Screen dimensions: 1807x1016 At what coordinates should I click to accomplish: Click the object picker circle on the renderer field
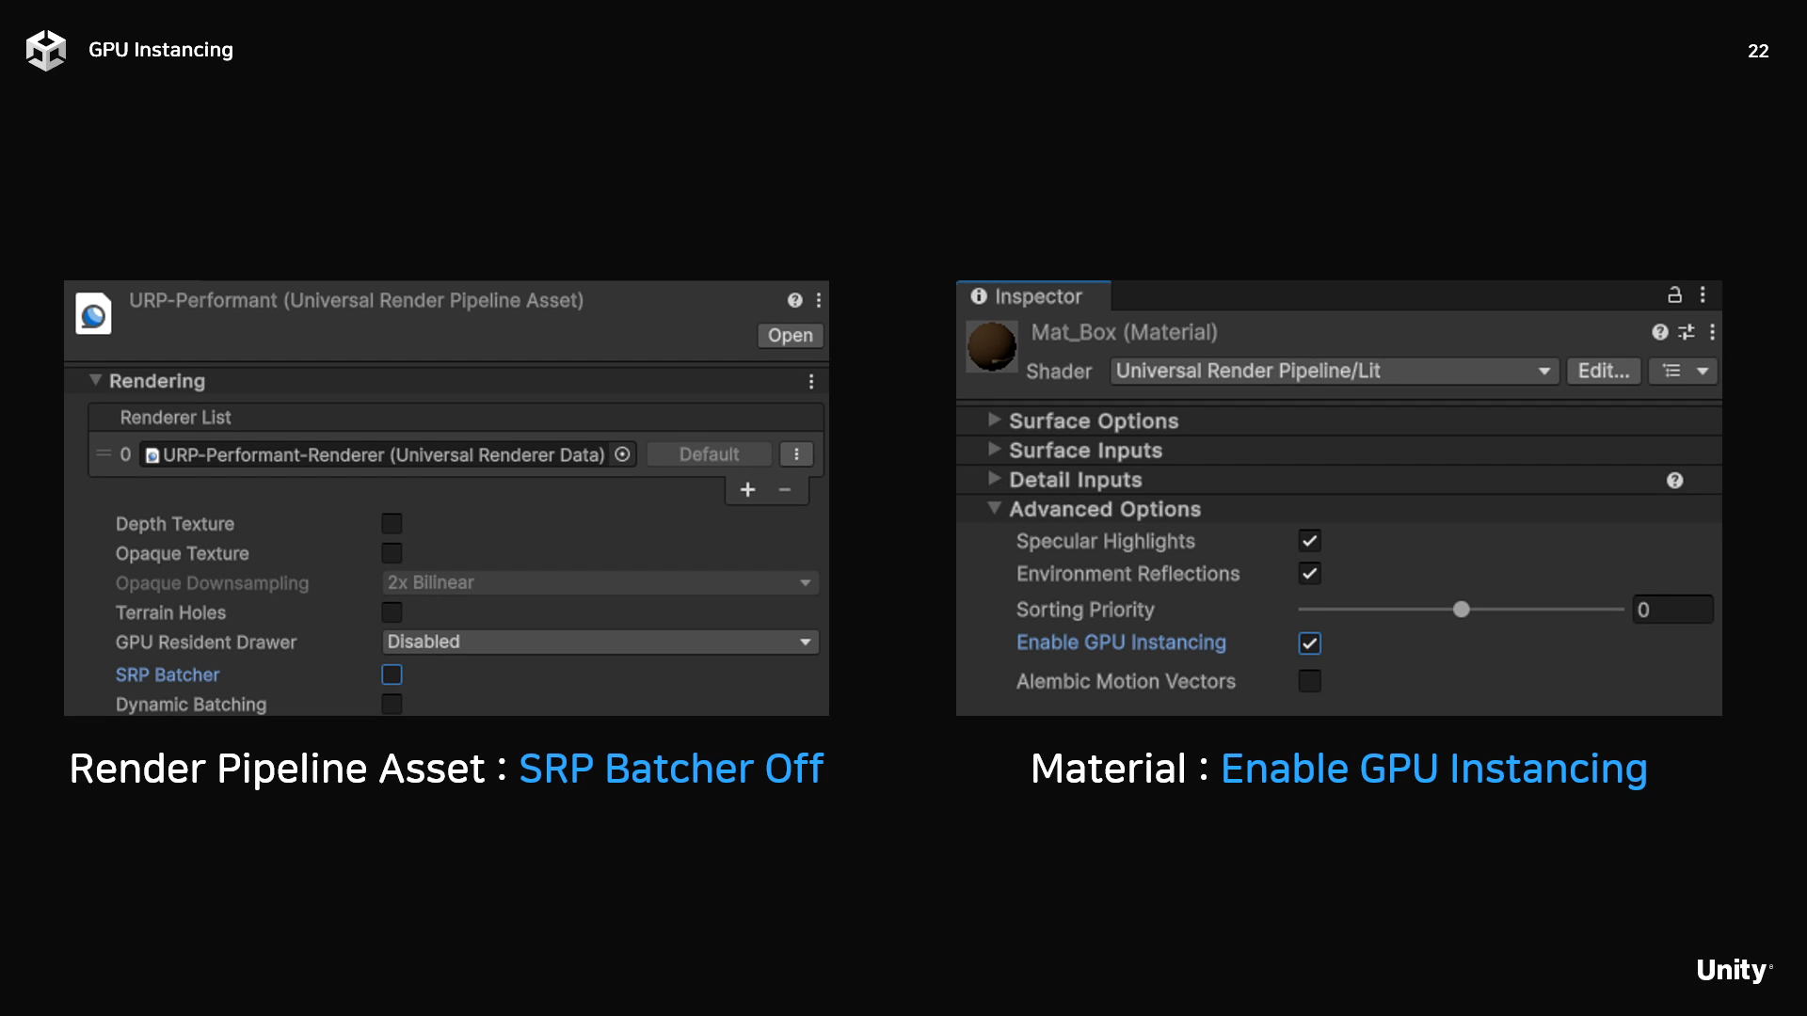point(622,454)
